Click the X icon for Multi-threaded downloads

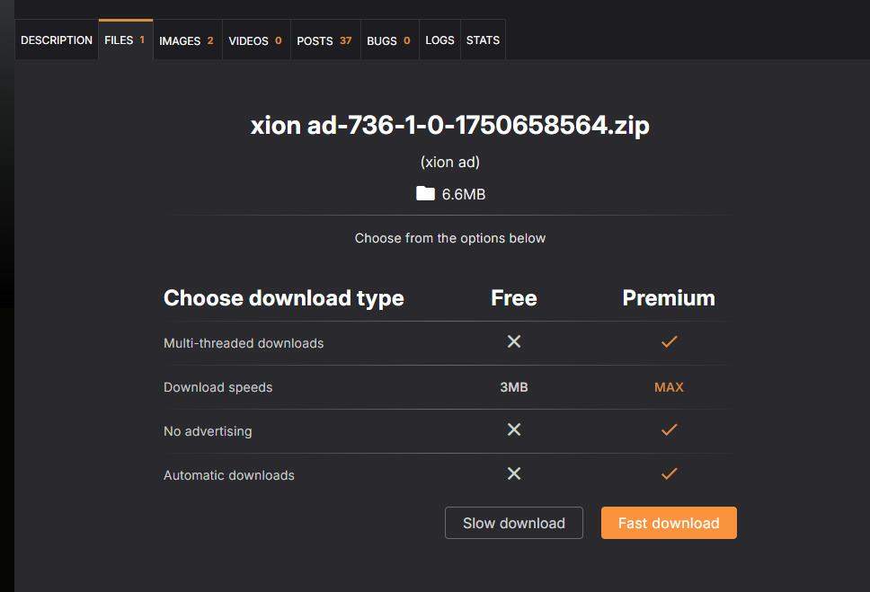(514, 341)
